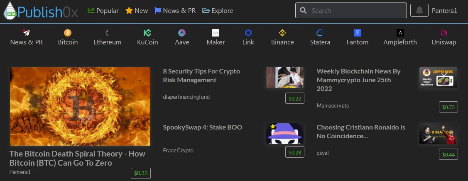Click the Ampleforth logo icon
468x181 pixels.
pos(400,32)
